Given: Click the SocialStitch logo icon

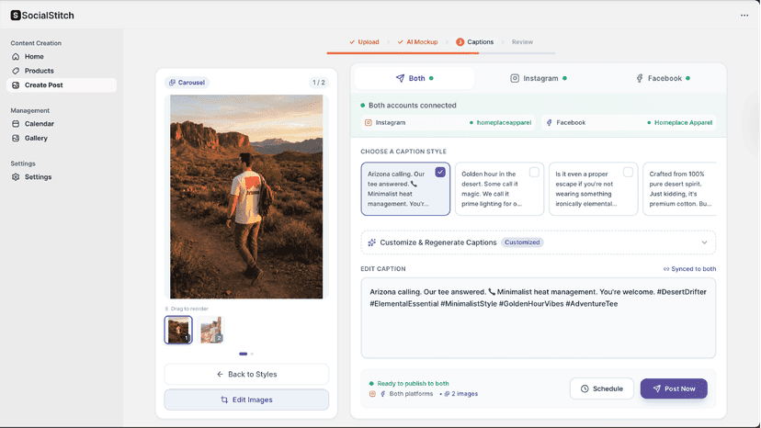Looking at the screenshot, I should (16, 16).
